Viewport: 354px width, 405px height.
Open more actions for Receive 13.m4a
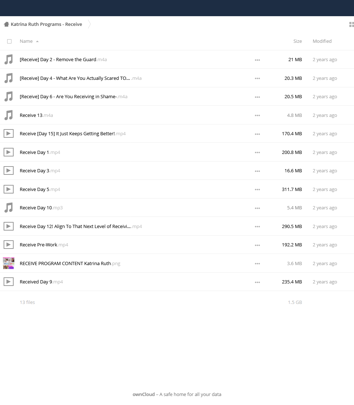point(257,115)
